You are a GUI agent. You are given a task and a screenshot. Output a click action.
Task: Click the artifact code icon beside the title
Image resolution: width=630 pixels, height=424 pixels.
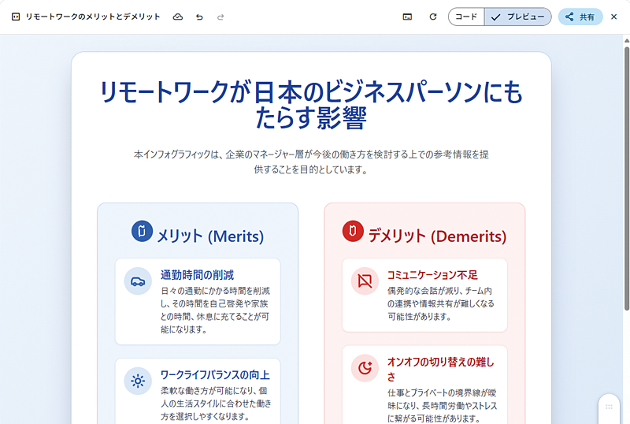tap(16, 17)
